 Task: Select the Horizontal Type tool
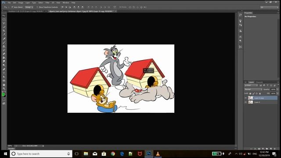coord(4,73)
